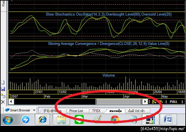Image resolution: width=186 pixels, height=132 pixels.
Task: Click the F+ zoom in button
Action: pyautogui.click(x=154, y=102)
